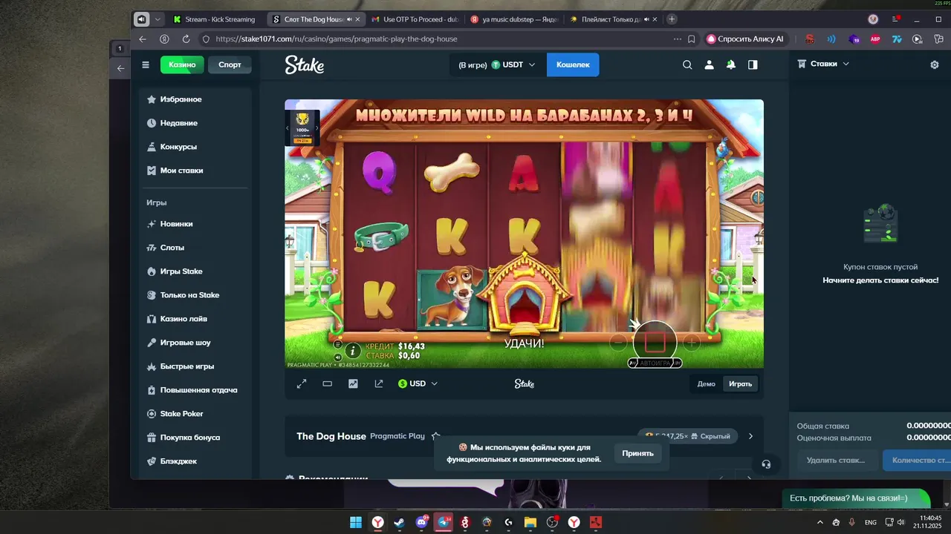This screenshot has width=951, height=534.
Task: Switch to Спорт section
Action: [x=230, y=65]
